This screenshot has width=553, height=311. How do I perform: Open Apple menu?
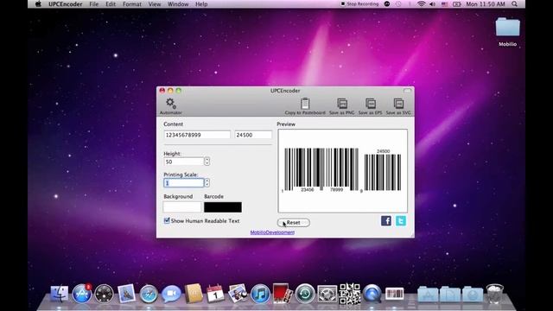38,4
